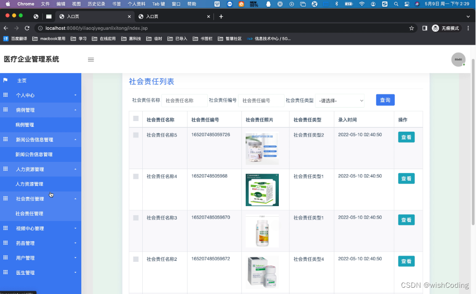Check the checkbox for 社会责任名称5 row
Screen dimensions: 476x294
[135, 135]
